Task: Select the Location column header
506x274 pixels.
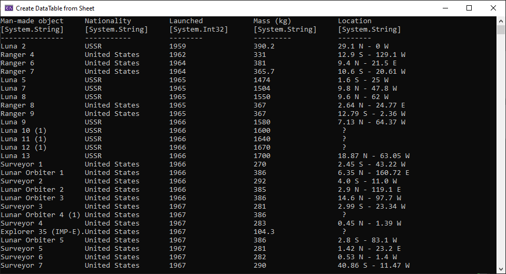Action: pyautogui.click(x=355, y=21)
